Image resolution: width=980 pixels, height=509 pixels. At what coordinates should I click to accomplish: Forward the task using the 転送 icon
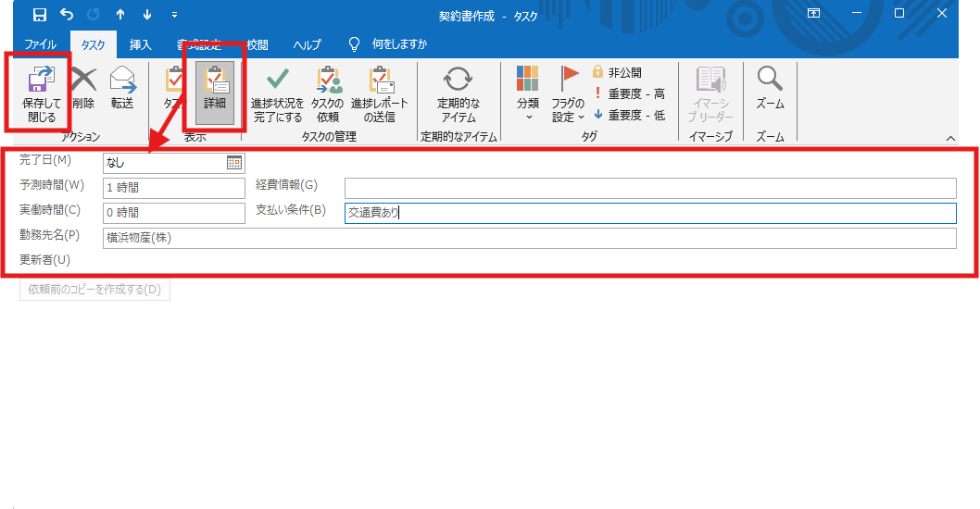122,88
